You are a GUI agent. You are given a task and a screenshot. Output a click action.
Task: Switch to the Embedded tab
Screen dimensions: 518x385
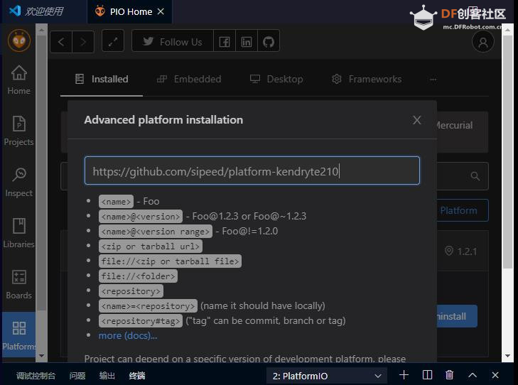click(x=189, y=80)
